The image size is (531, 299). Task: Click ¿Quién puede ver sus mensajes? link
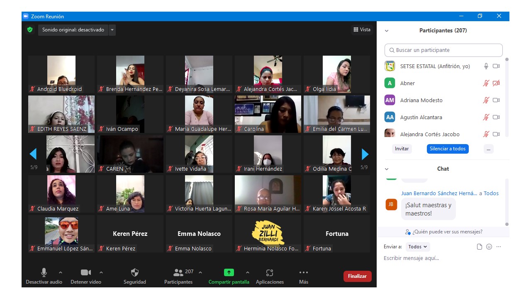click(444, 232)
